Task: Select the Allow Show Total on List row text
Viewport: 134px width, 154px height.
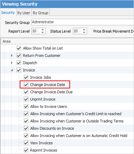Action: (x=43, y=48)
